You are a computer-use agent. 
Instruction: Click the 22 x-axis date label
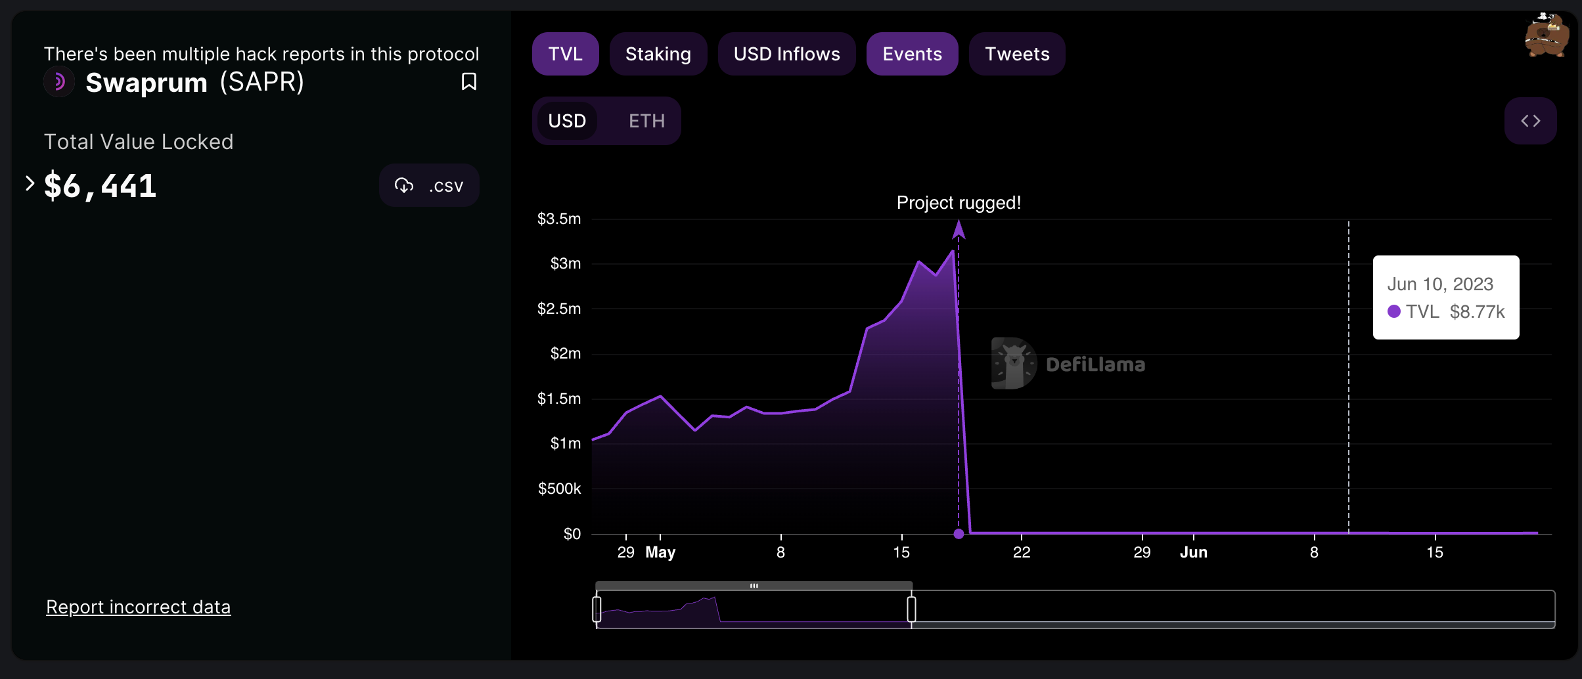pyautogui.click(x=1022, y=552)
